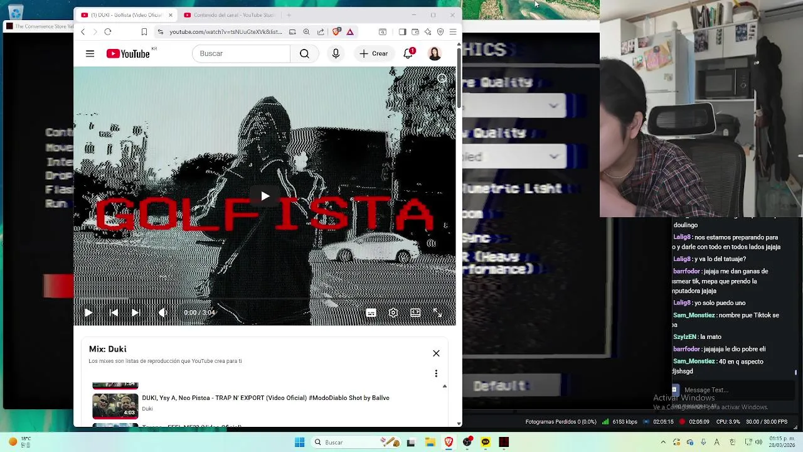This screenshot has height=452, width=803.
Task: Toggle theater mode in the player
Action: 415,313
